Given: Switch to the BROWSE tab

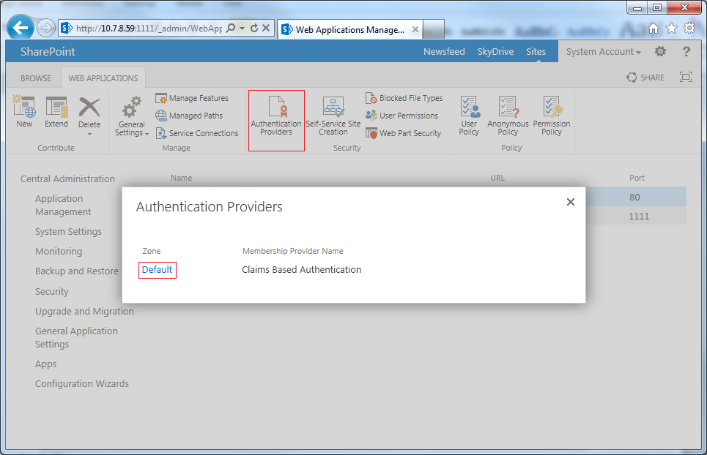Looking at the screenshot, I should (x=35, y=77).
